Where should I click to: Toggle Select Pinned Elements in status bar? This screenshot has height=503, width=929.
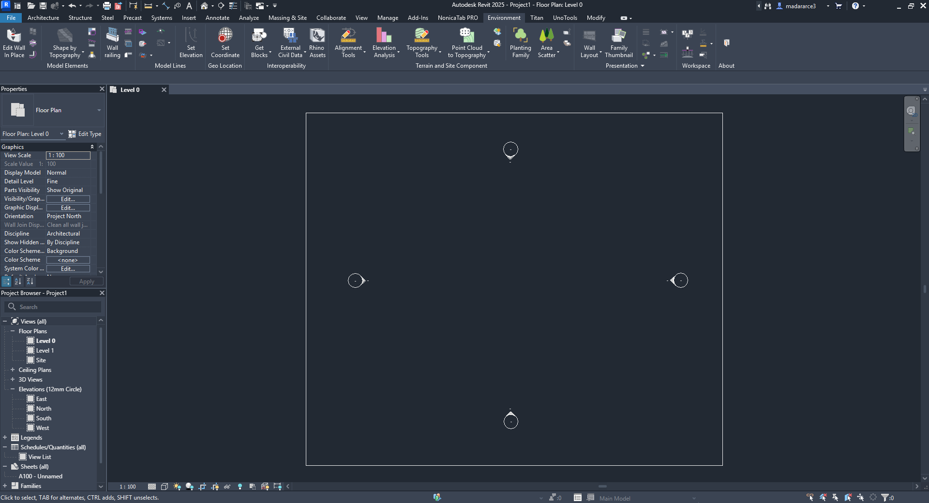[x=835, y=497]
